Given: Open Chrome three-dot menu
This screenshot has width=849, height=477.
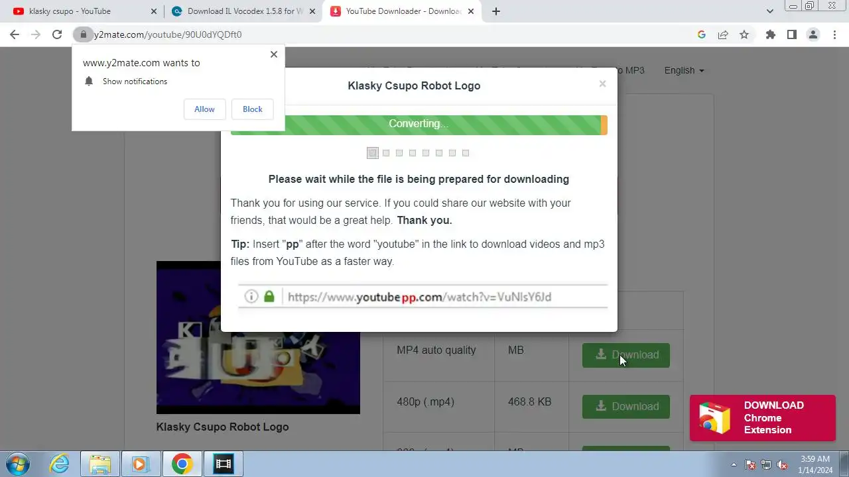Looking at the screenshot, I should tap(834, 34).
